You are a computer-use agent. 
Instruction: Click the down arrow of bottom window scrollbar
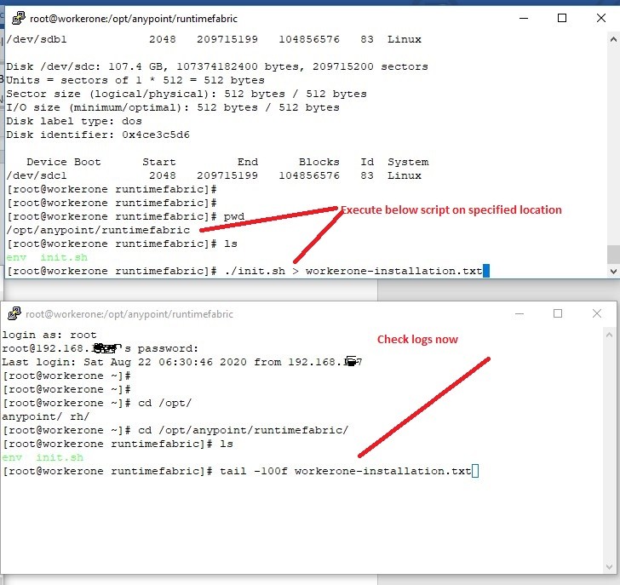pyautogui.click(x=609, y=567)
